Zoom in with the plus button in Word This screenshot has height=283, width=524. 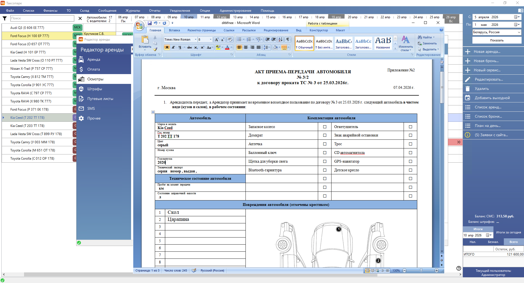pos(437,270)
